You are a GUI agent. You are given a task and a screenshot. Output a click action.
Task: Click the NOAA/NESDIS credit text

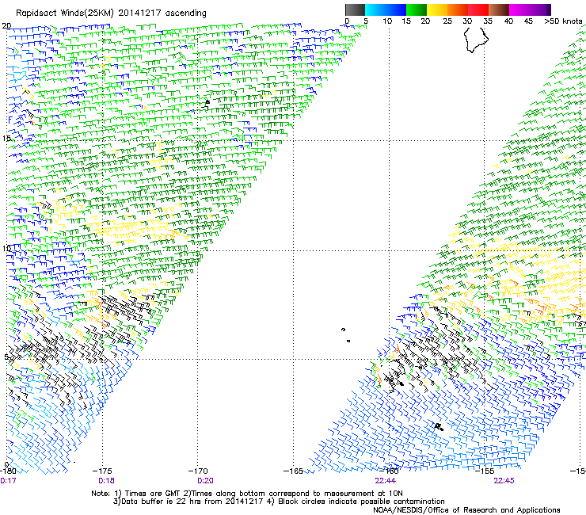[466, 510]
